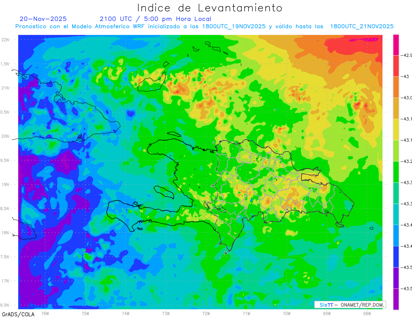412x318 pixels.
Task: Click '2100 UTC / 5:00 pm Hora Local'
Action: [x=156, y=19]
